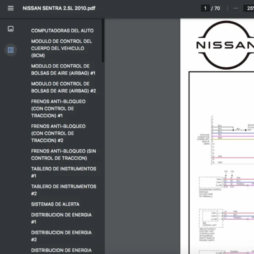Open DISTRIBUCION DE ENERGIA #1 section

coord(61,218)
